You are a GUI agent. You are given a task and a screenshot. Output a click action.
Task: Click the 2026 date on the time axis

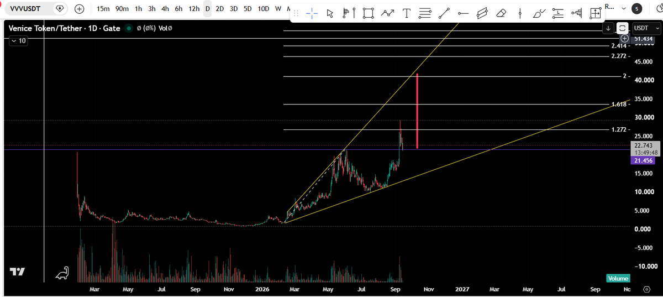[261, 289]
